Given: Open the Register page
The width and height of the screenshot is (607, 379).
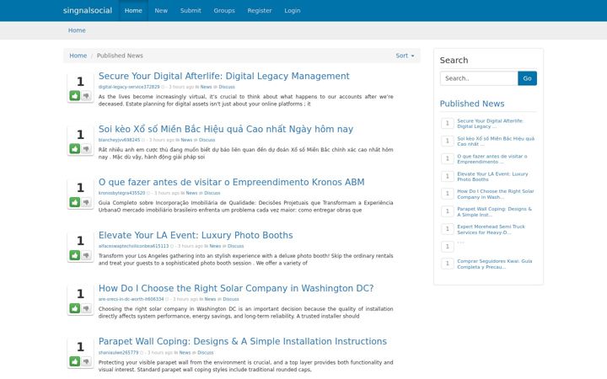Looking at the screenshot, I should point(260,10).
